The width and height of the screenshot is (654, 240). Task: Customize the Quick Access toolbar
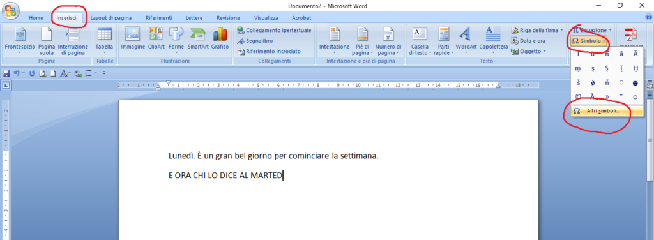pyautogui.click(x=104, y=73)
